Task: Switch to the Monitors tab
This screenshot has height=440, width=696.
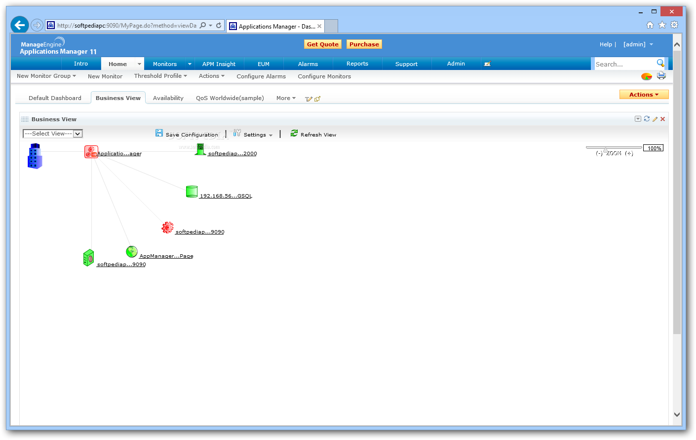Action: point(165,64)
